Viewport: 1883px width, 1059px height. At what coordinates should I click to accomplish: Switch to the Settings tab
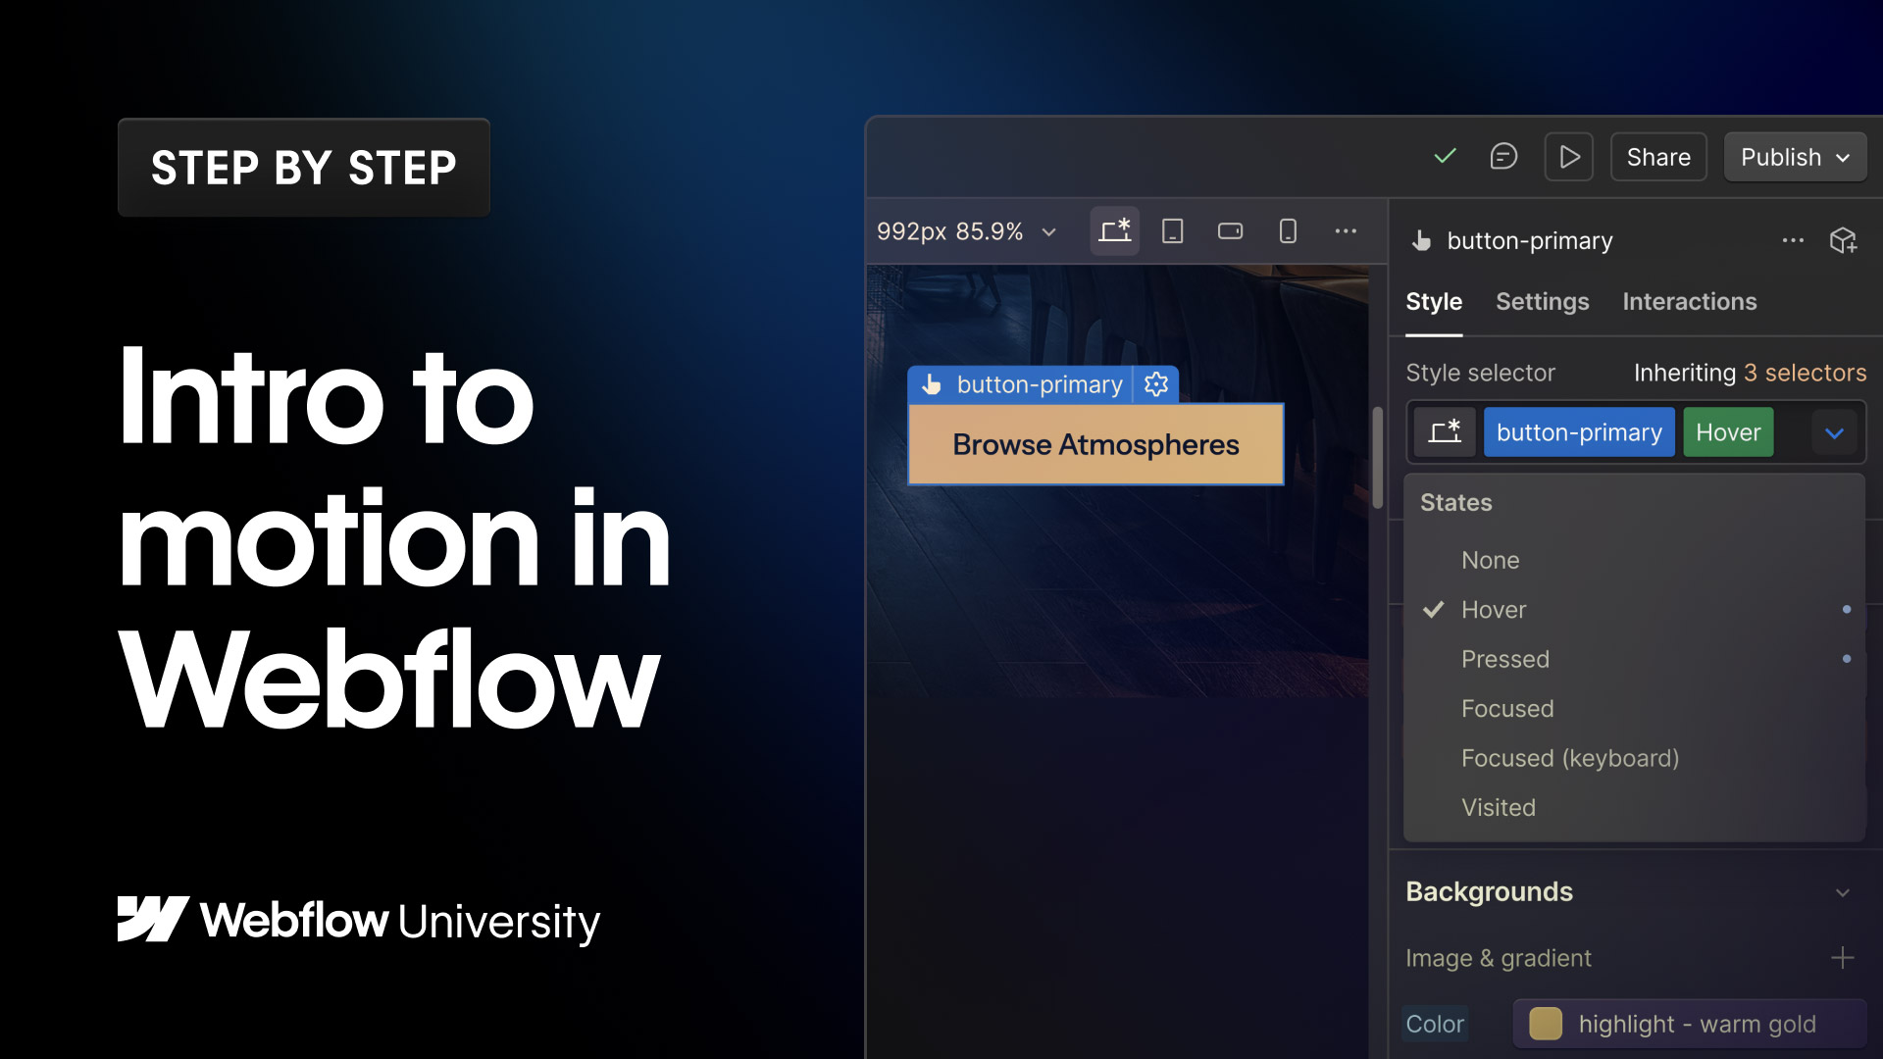tap(1542, 301)
